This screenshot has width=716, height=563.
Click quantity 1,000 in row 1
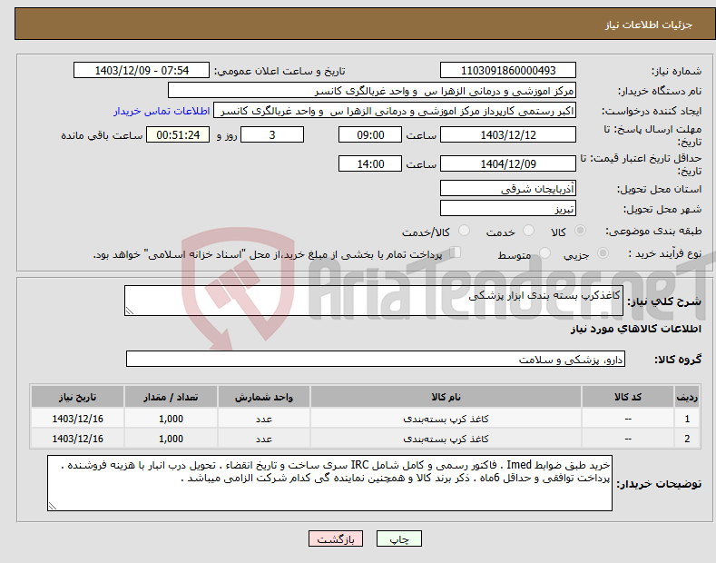pyautogui.click(x=171, y=419)
